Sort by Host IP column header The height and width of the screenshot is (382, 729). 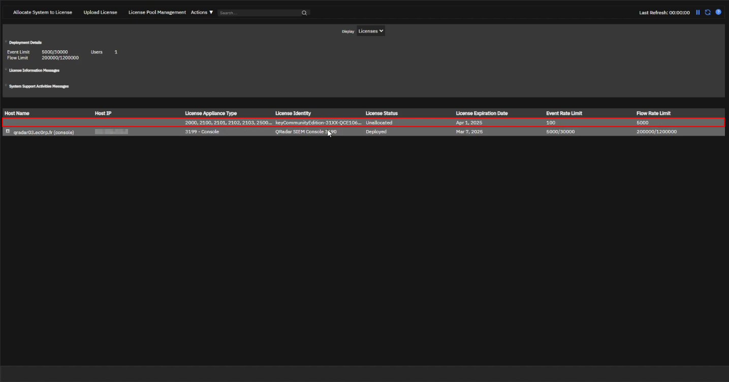[x=103, y=113]
